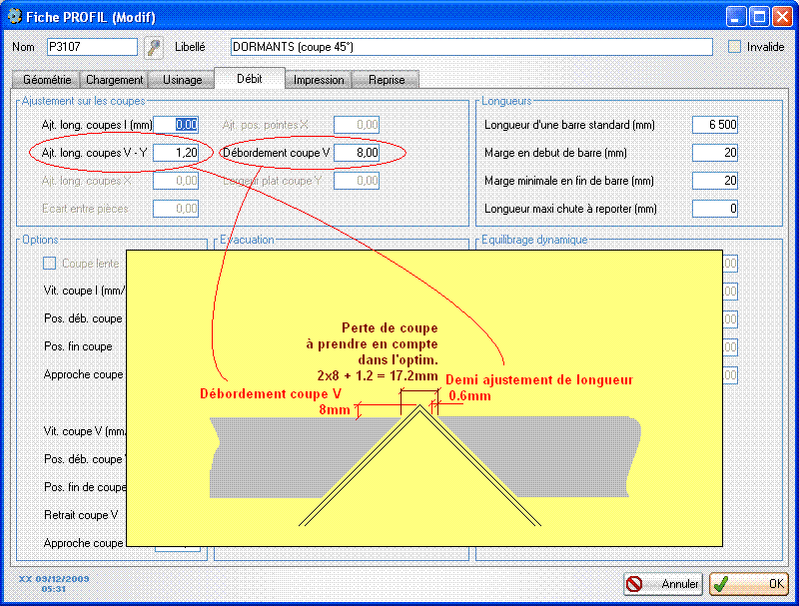Click the disabled Largeur plat coupe Y field

(357, 181)
